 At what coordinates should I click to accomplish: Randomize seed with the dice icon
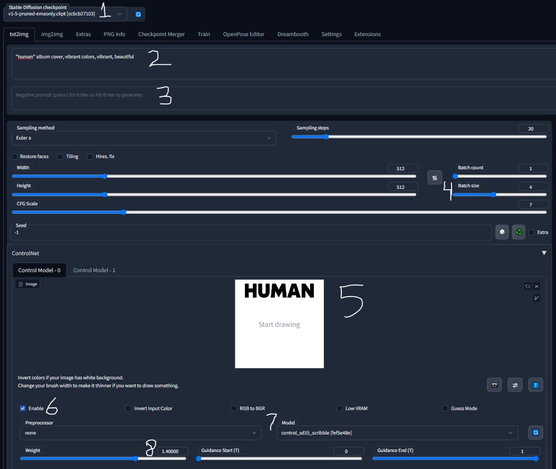click(502, 232)
